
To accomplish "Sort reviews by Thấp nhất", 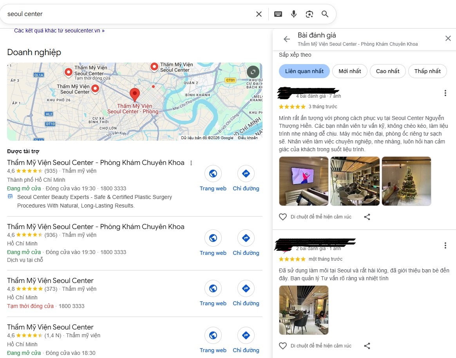I will pos(427,71).
